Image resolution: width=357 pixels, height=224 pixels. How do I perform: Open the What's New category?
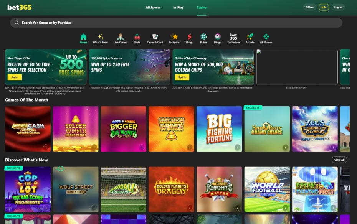100,38
